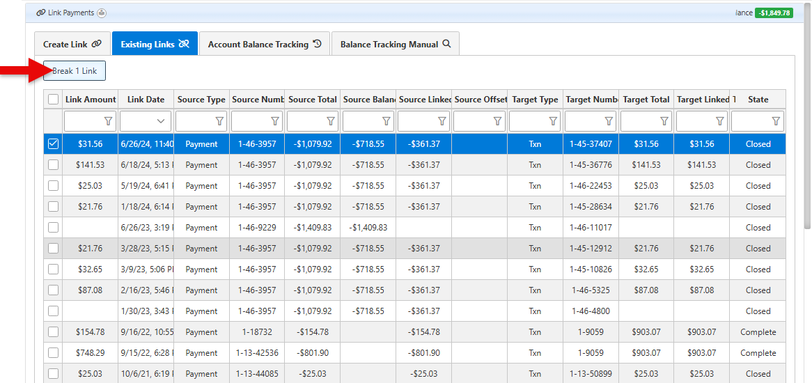Switch to the Create Link tab

(x=72, y=44)
